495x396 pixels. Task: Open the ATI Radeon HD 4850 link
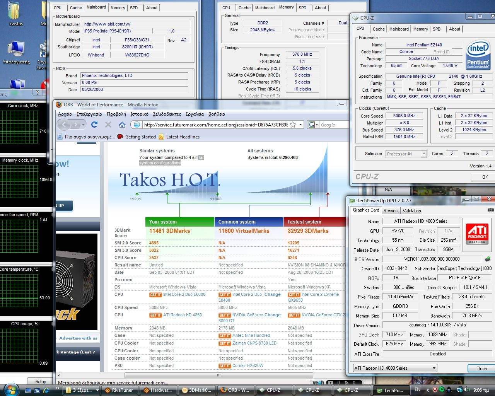click(183, 315)
